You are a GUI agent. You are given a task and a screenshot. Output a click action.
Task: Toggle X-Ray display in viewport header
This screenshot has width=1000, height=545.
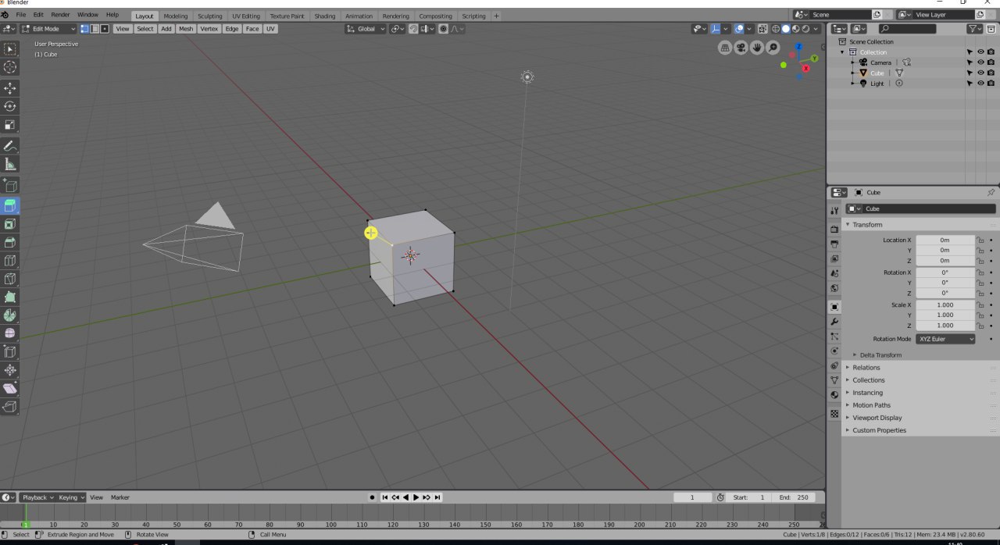pyautogui.click(x=762, y=29)
